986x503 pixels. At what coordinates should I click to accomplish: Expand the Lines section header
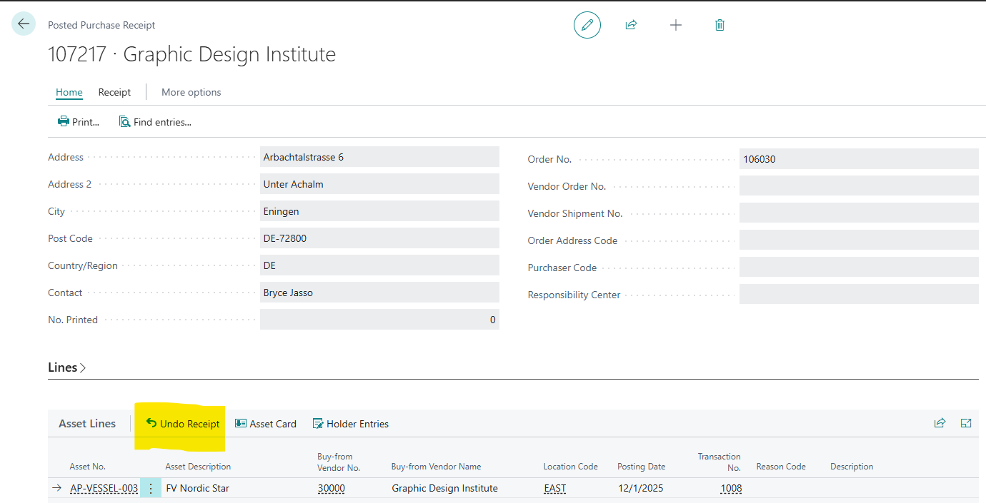tap(67, 367)
